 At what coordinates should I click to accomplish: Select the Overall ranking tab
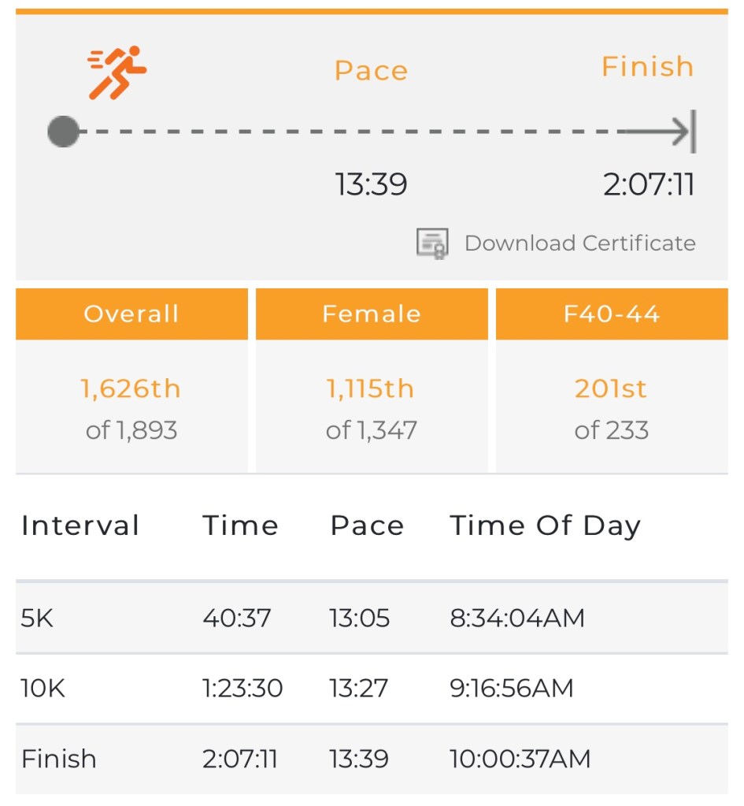click(131, 314)
